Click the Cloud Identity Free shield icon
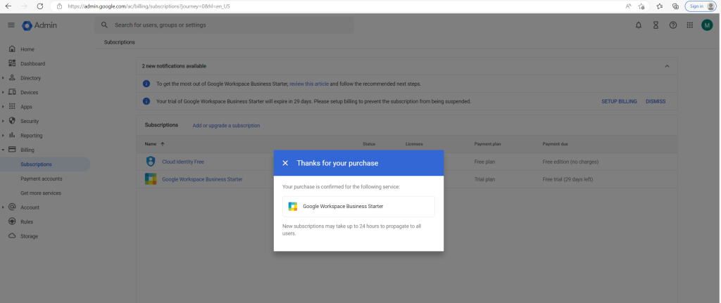This screenshot has width=721, height=303. (x=151, y=162)
